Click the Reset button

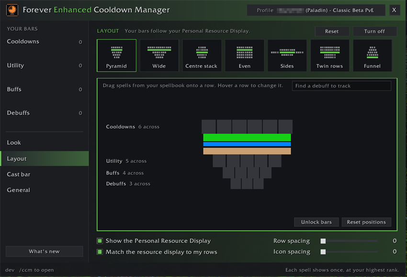[x=332, y=32]
